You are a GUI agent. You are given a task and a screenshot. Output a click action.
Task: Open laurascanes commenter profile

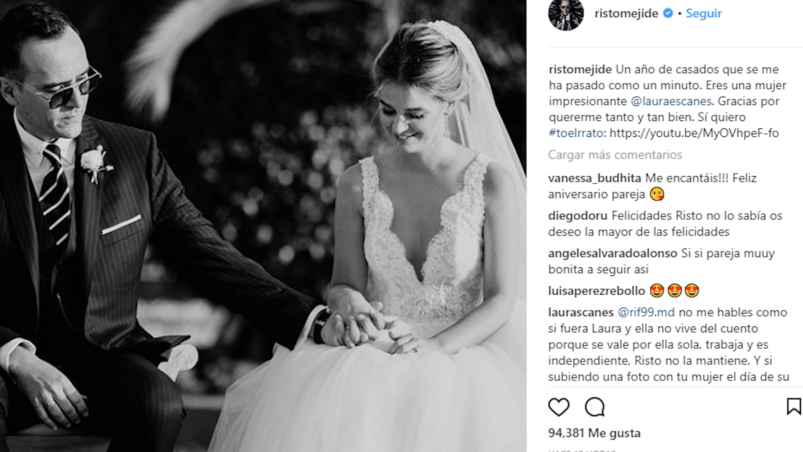point(581,313)
